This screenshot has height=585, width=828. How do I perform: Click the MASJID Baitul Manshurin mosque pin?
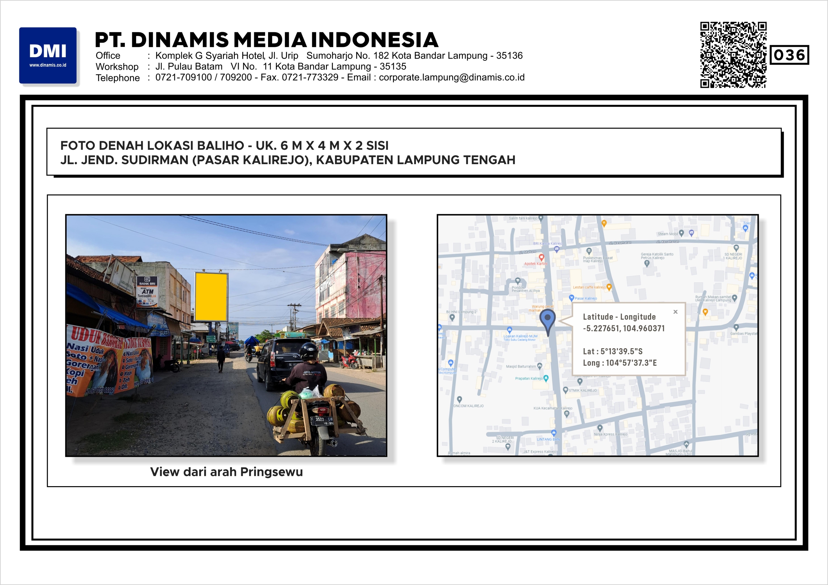686,444
